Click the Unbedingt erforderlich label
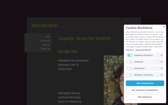Image resolution: width=168 pixels, height=105 pixels. tap(143, 55)
